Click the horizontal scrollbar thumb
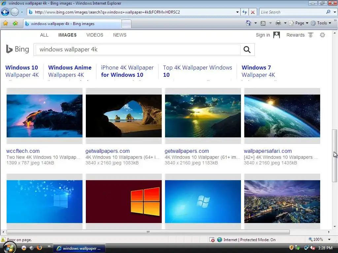Screen dimensions: 338x253 pos(148,232)
